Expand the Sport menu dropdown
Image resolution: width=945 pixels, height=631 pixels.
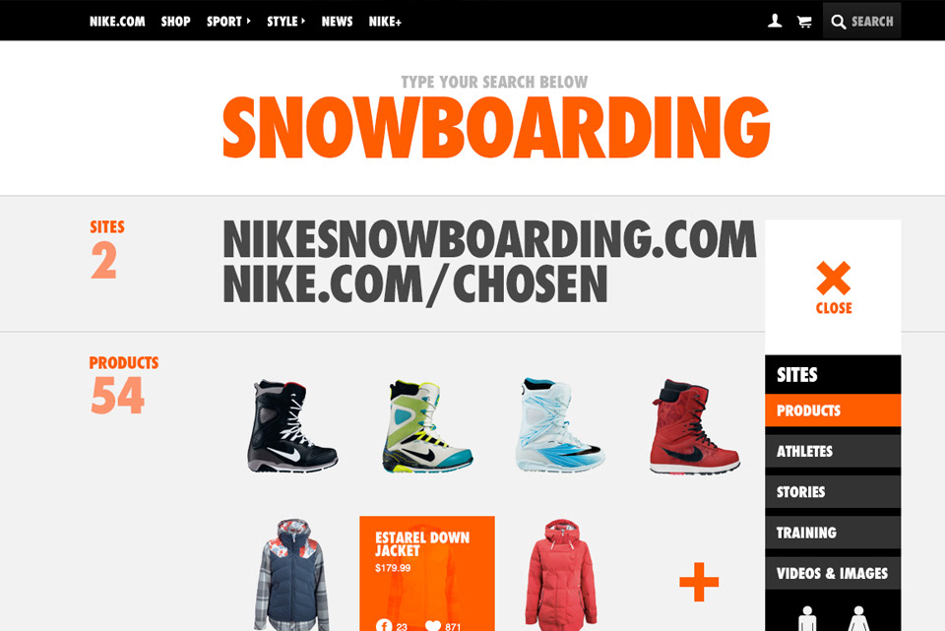228,21
